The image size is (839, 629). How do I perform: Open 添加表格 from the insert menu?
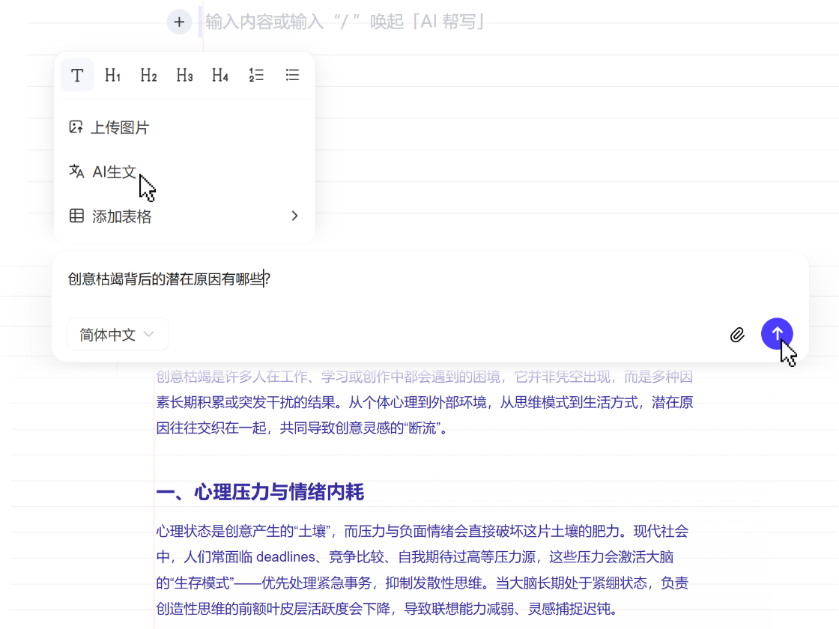pos(120,216)
